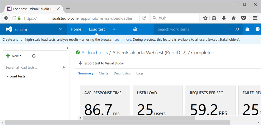This screenshot has width=261, height=125.
Task: Click the smiley feedback icon
Action: (x=257, y=29)
